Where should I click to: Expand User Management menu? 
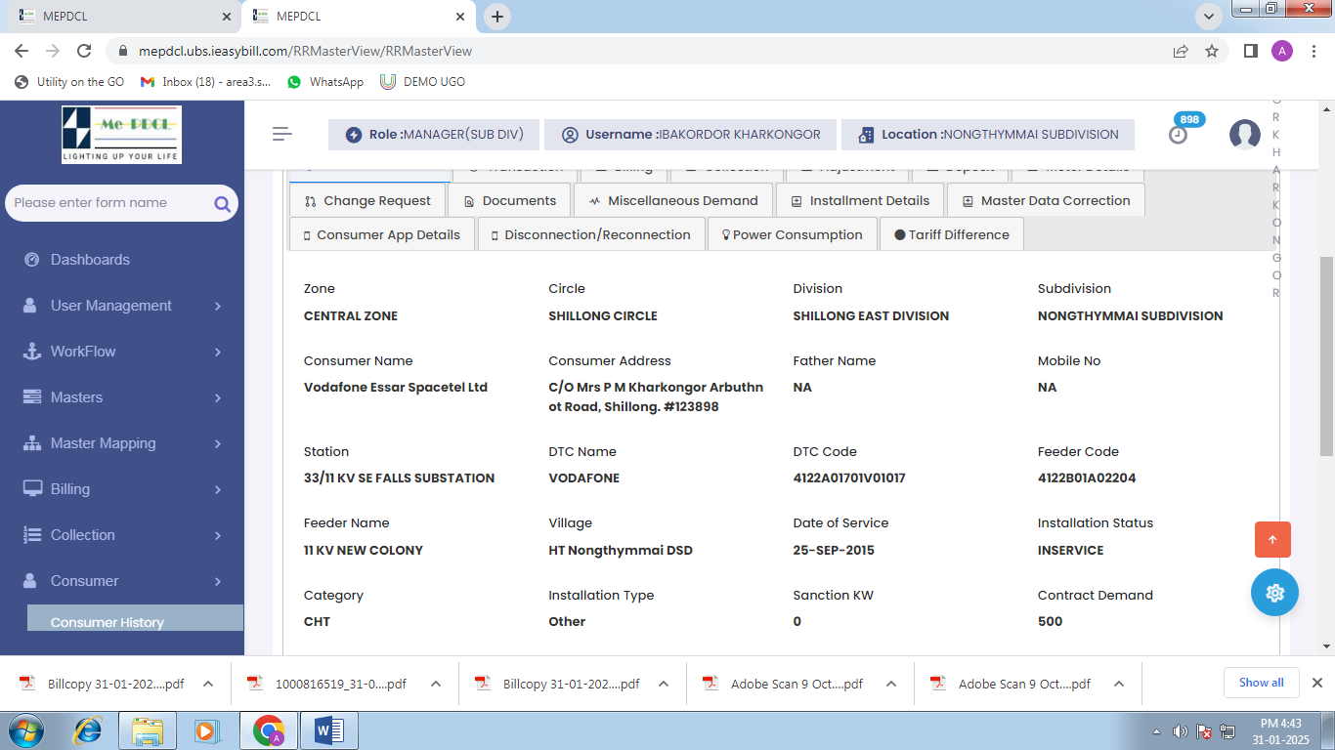122,306
